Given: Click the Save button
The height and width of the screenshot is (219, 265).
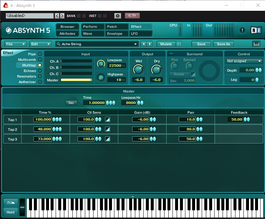Looking at the screenshot, I should click(201, 44).
